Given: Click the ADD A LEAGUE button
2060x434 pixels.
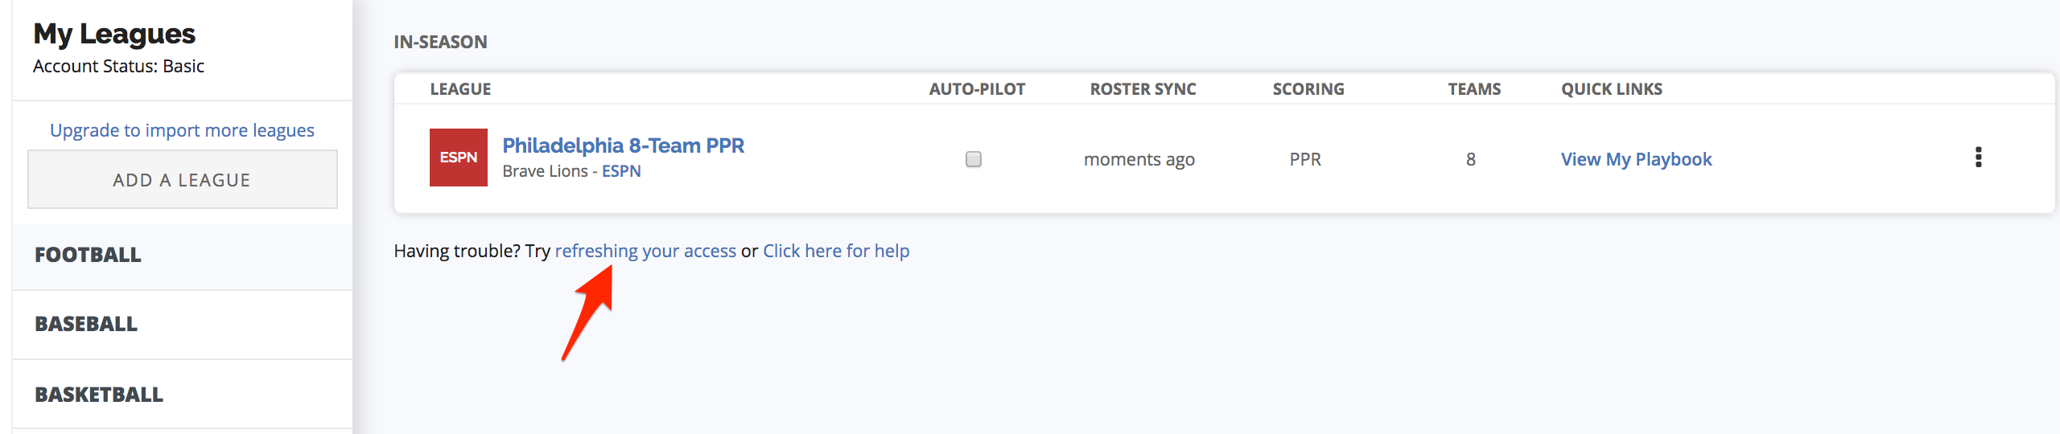Looking at the screenshot, I should (x=183, y=179).
